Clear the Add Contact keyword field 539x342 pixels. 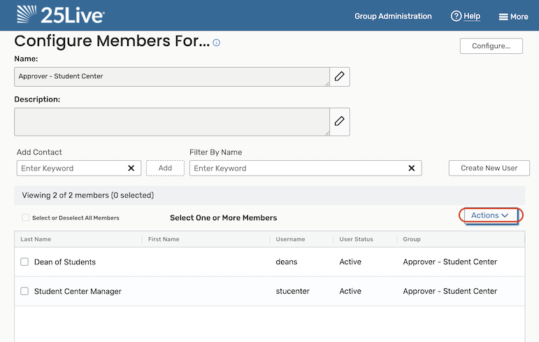tap(131, 168)
